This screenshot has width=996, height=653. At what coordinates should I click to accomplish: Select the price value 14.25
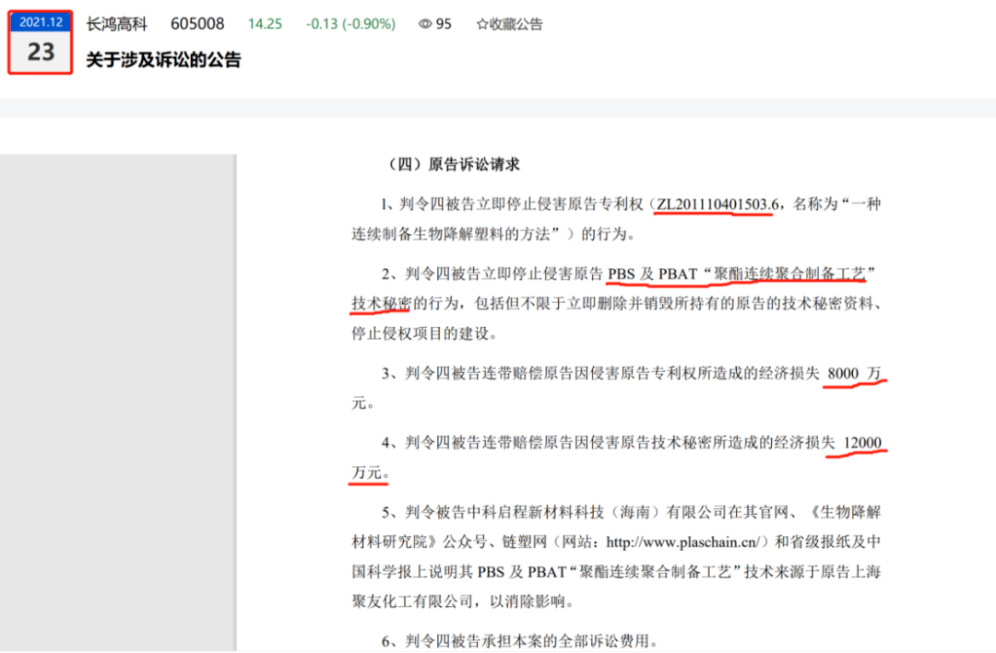coord(265,24)
